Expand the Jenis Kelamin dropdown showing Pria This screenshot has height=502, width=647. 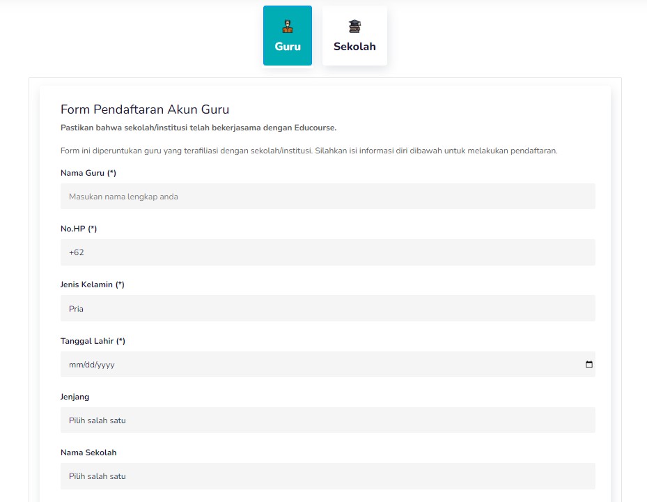[327, 308]
